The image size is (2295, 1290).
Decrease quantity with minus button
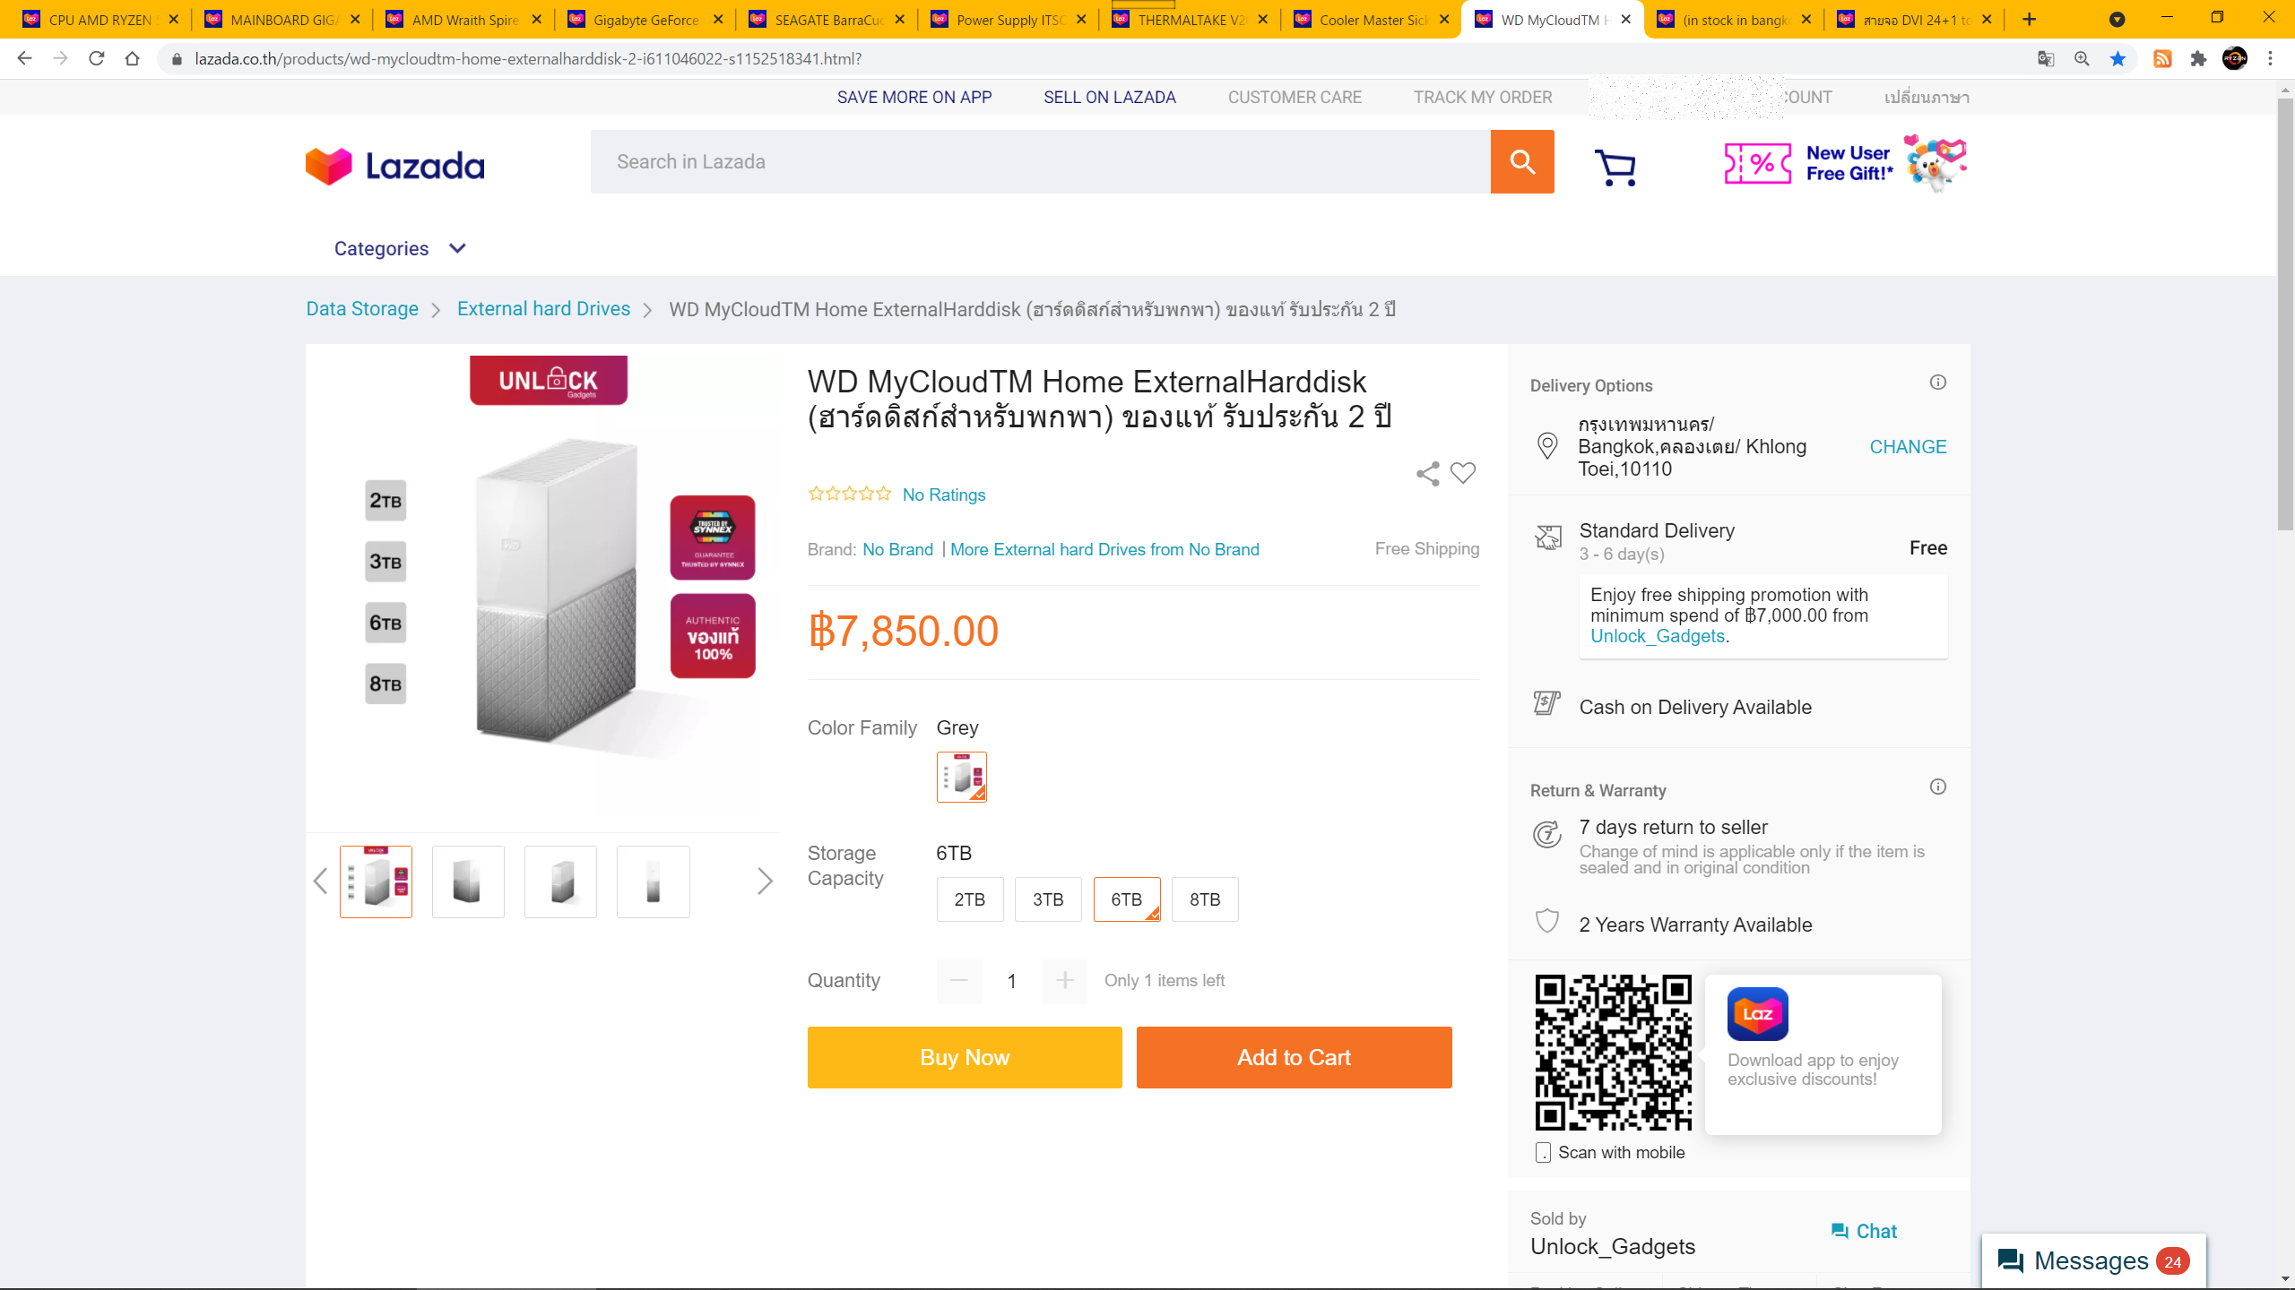tap(959, 981)
